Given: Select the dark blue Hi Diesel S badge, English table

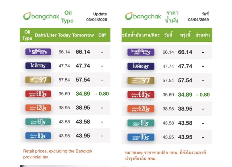Looking at the screenshot, I should (38, 66).
